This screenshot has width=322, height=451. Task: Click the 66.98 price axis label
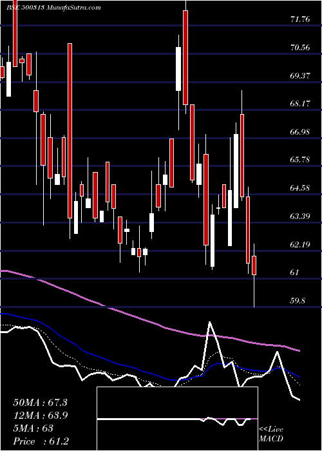pyautogui.click(x=301, y=132)
